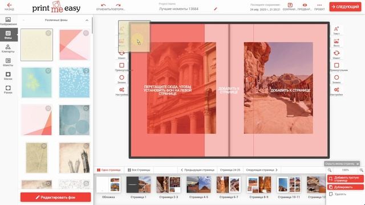Insert left-page Эллипс shape
Screen dimensions: 365x205
(x=121, y=79)
